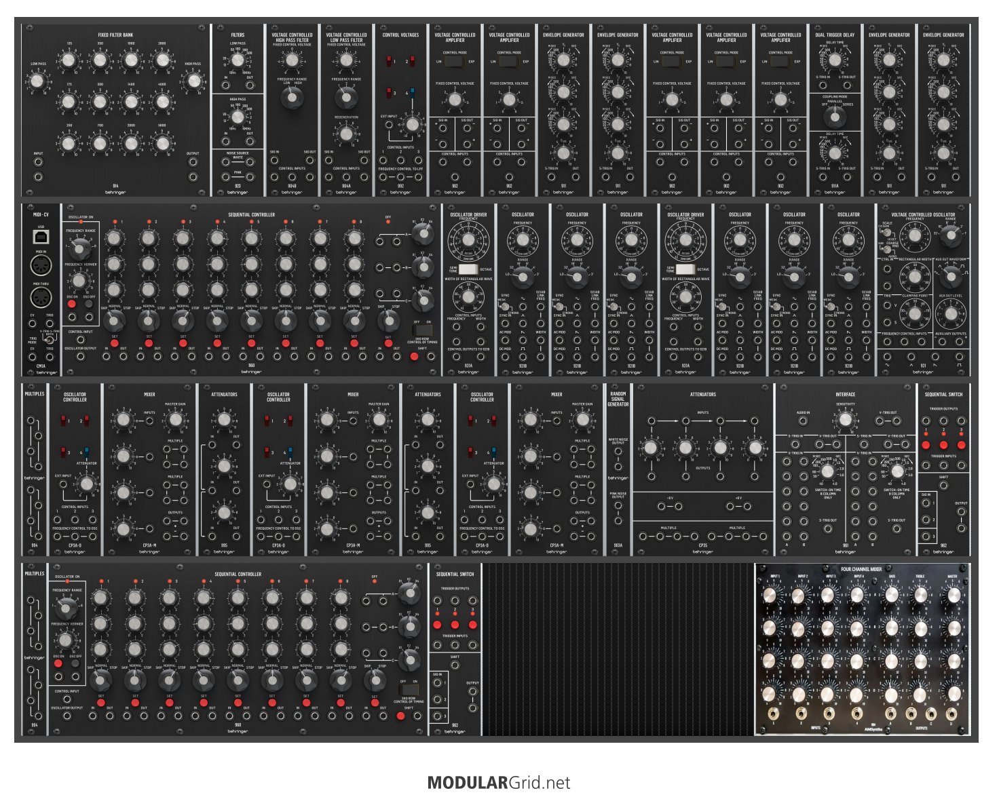Turn the 175 band knob on filter bank
The image size is (999, 797).
(x=68, y=102)
